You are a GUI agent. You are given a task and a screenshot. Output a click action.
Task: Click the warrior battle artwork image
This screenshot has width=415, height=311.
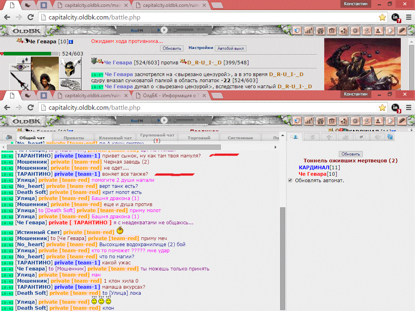coord(362,64)
